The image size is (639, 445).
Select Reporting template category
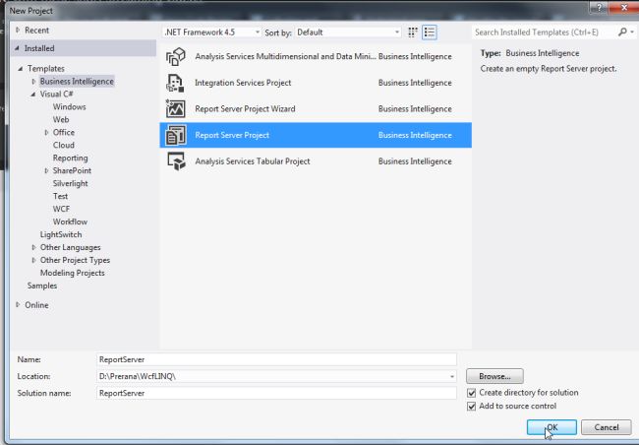[x=70, y=158]
